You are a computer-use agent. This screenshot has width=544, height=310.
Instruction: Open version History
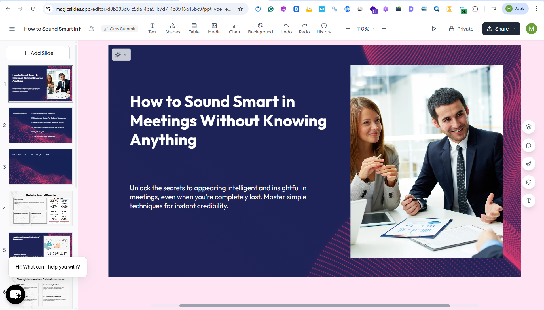point(324,29)
